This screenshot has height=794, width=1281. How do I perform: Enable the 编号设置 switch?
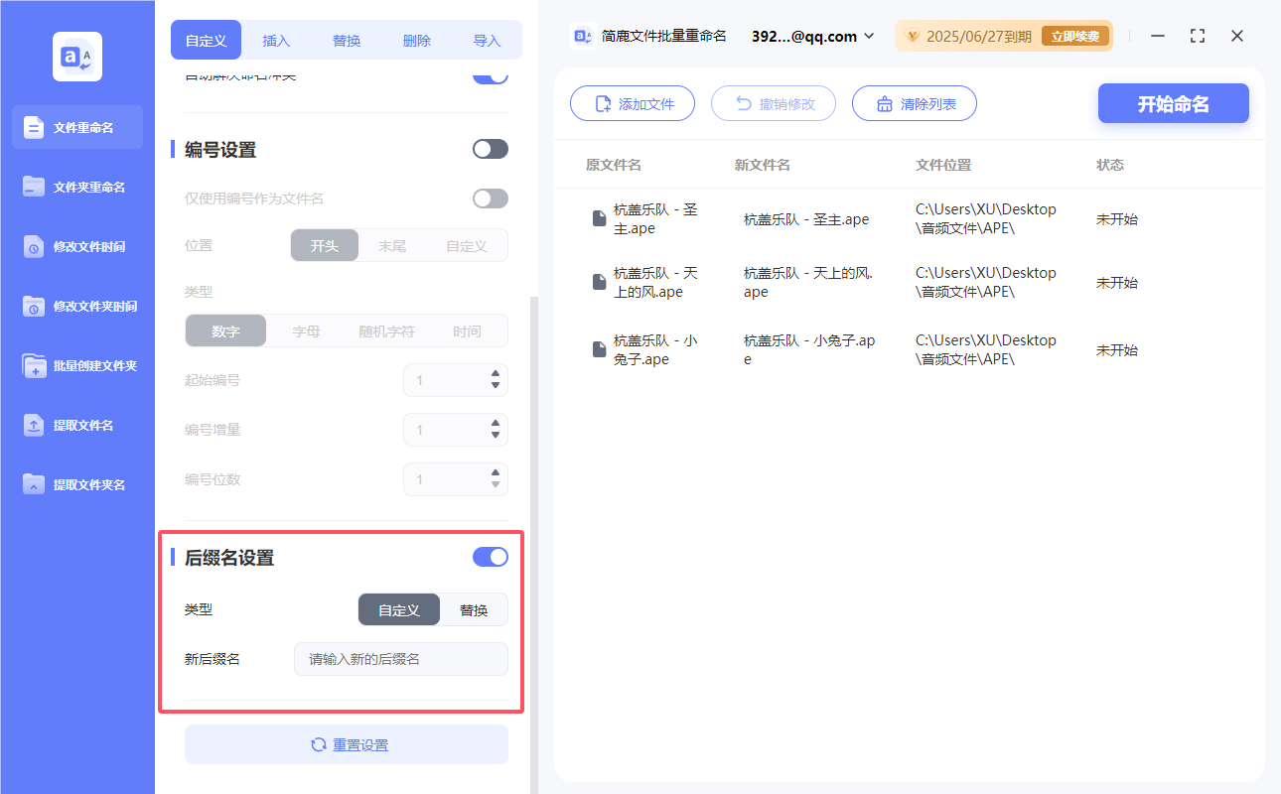[x=490, y=148]
